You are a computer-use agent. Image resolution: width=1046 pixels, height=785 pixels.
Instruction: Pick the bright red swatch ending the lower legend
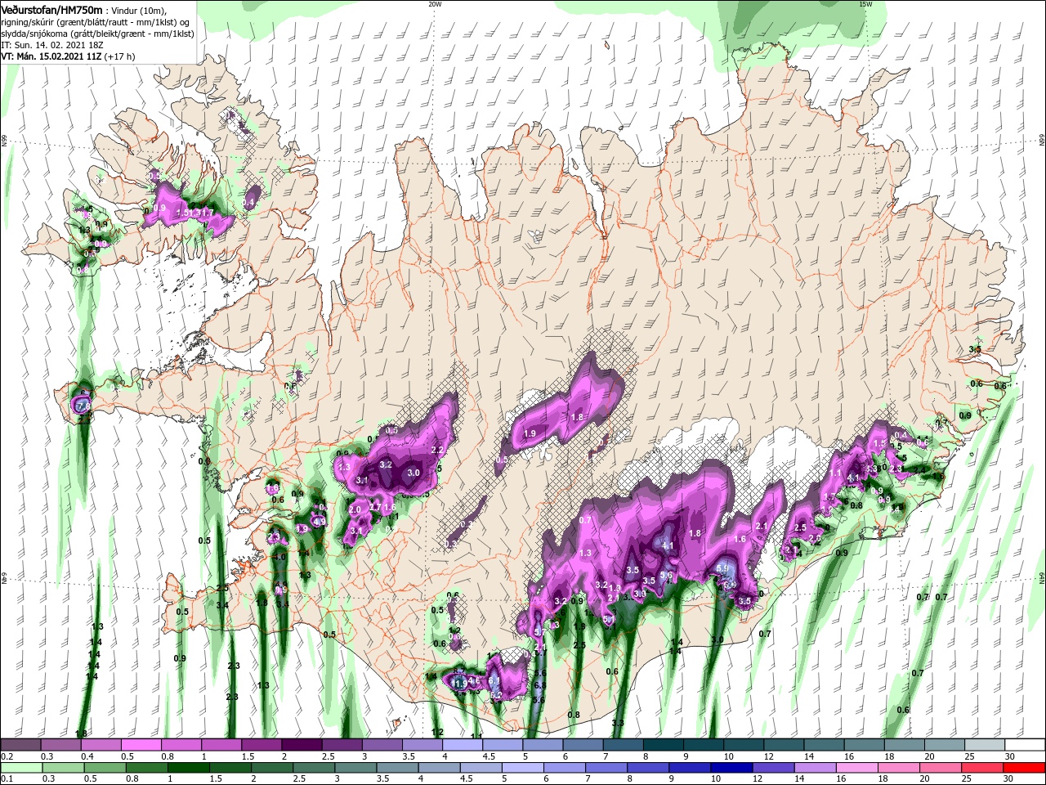(x=1024, y=767)
